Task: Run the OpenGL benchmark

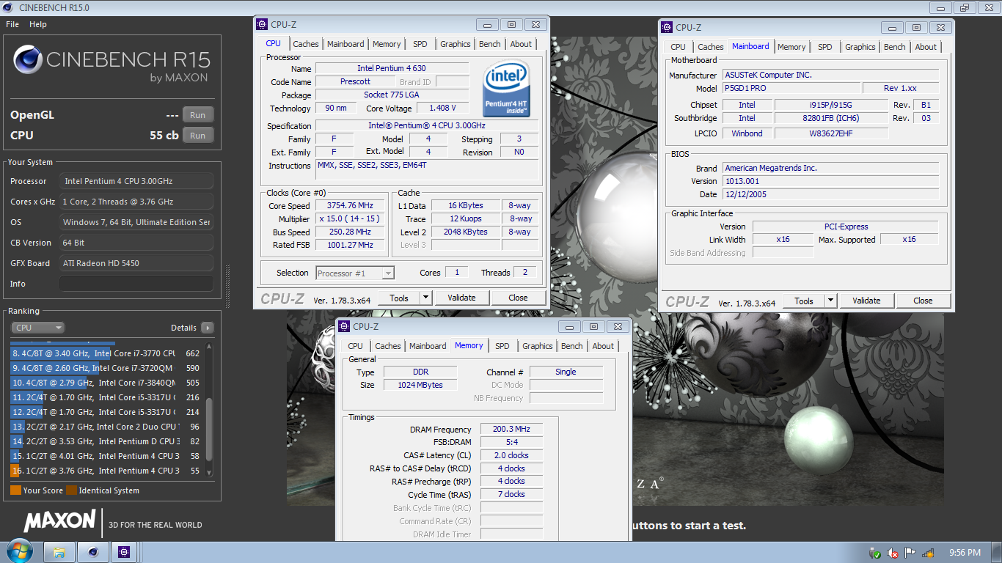Action: [x=198, y=115]
